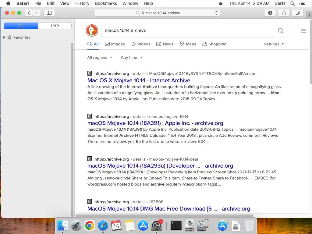Select the News search tab
The image size is (312, 234).
pos(165,44)
